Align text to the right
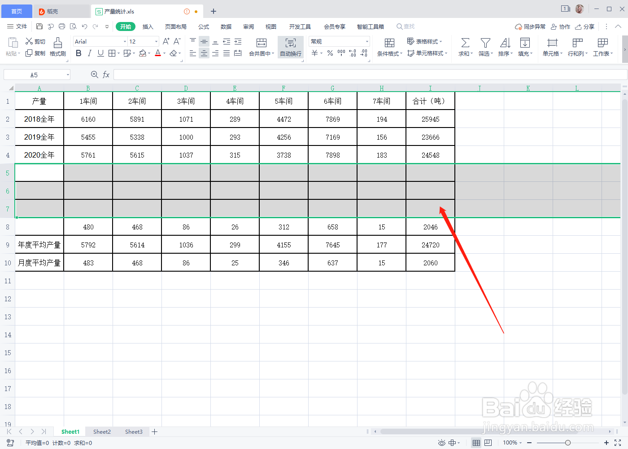Screen dimensions: 628x449 (x=215, y=53)
